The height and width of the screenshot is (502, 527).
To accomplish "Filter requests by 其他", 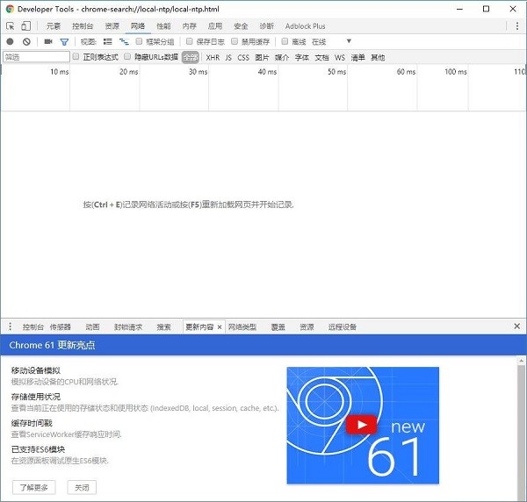I will [x=378, y=58].
